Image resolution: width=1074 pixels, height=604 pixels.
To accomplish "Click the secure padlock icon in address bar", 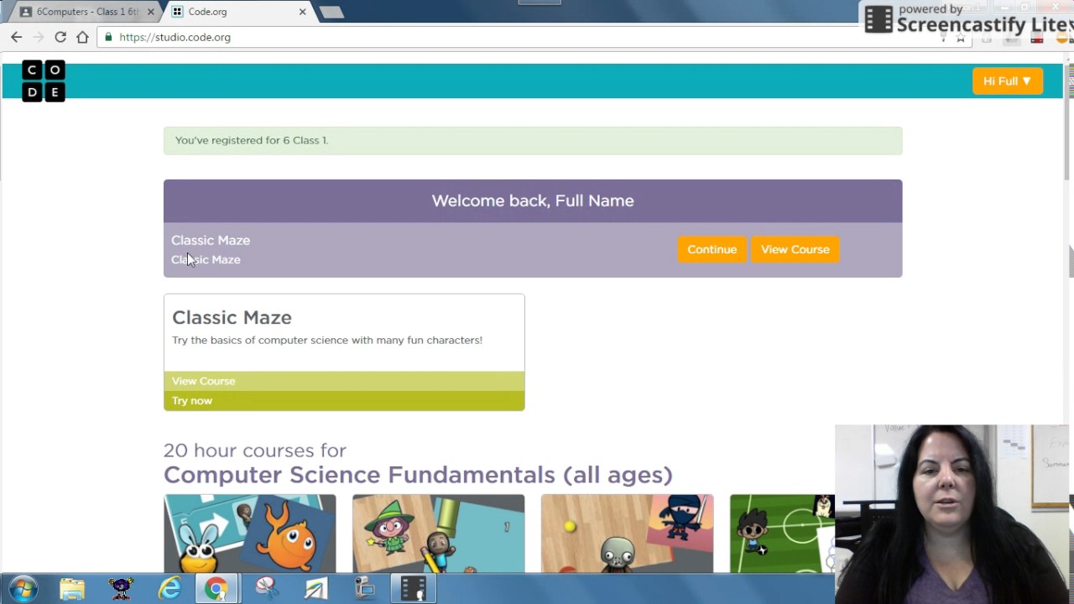I will [x=108, y=37].
